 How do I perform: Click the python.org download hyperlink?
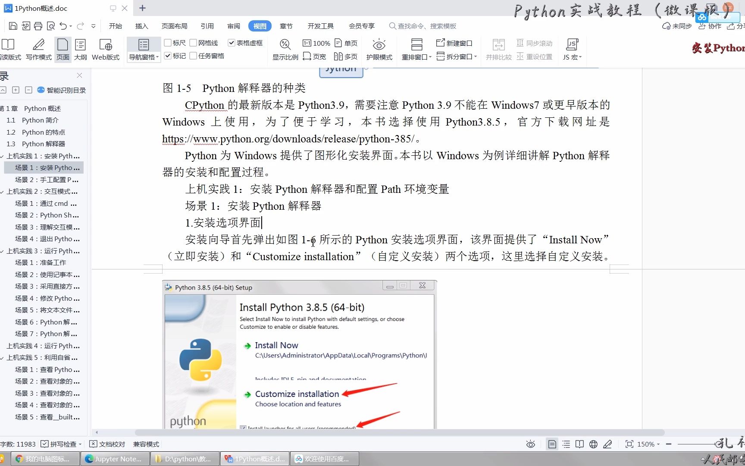click(x=289, y=139)
